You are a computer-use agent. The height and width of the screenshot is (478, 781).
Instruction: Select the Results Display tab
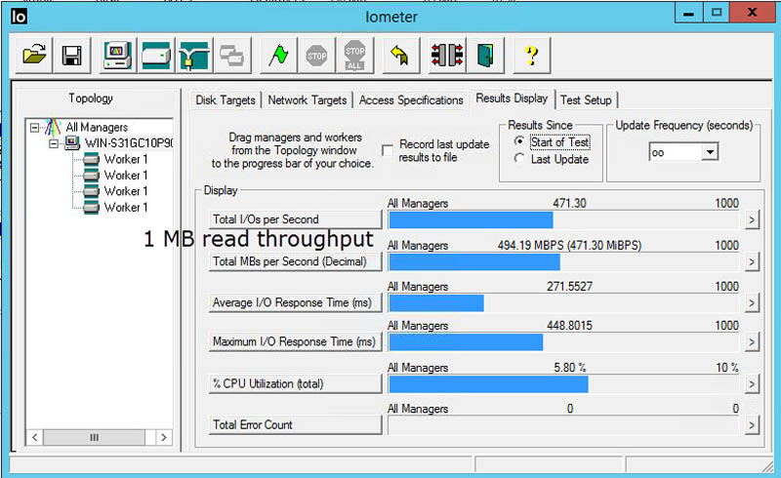coord(512,99)
